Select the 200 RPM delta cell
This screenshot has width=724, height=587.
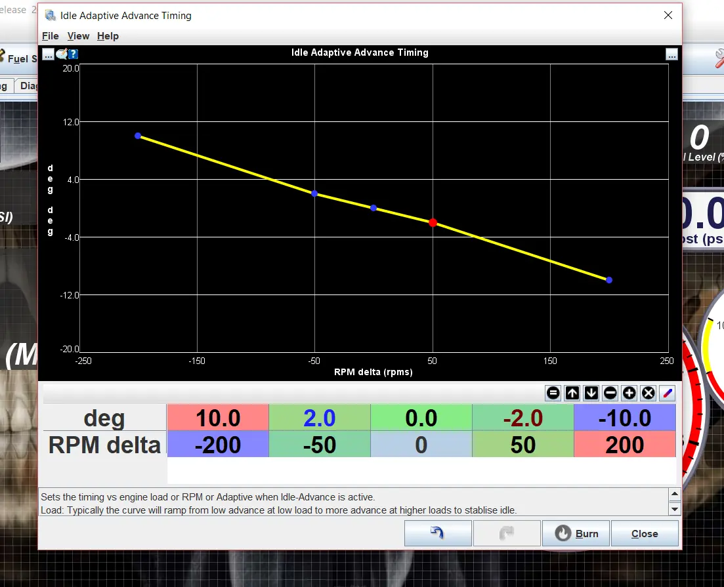coord(625,445)
